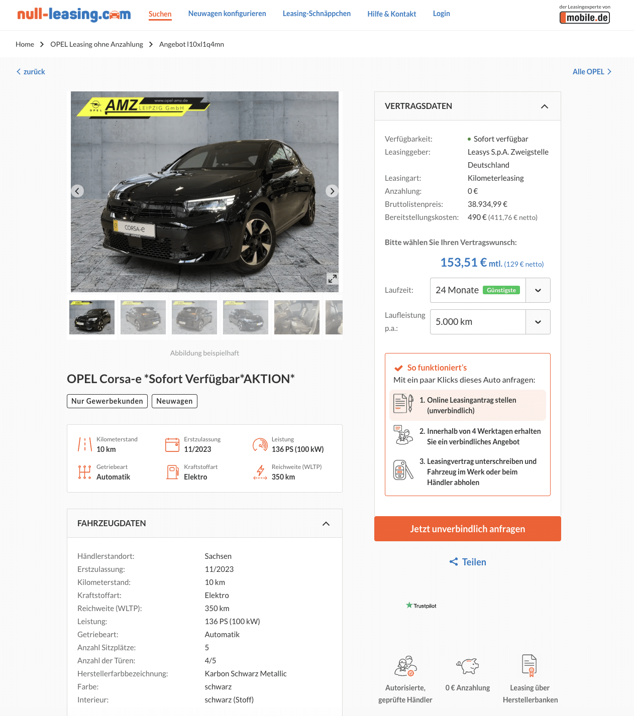Open fullscreen view of car image
The height and width of the screenshot is (716, 634).
click(x=332, y=279)
